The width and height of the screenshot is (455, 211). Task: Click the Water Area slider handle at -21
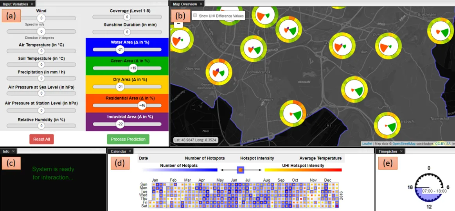point(119,50)
